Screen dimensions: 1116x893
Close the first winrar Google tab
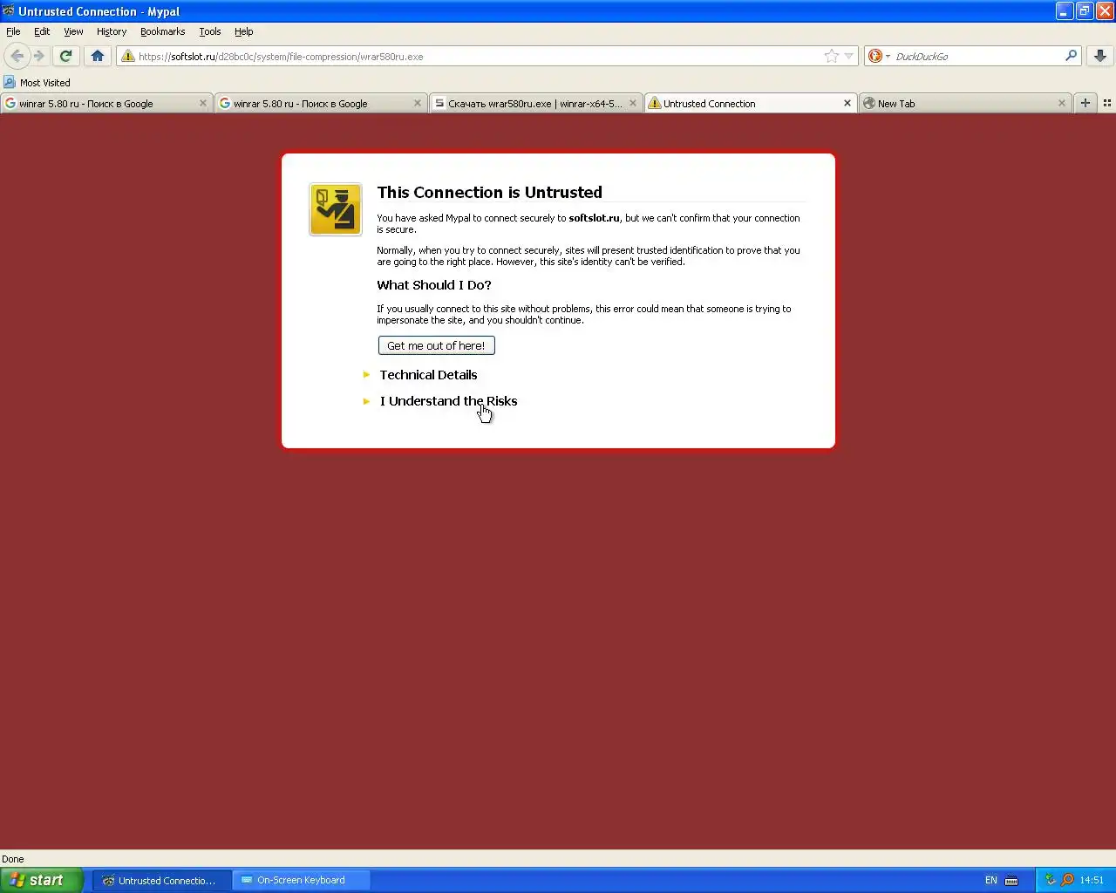[x=203, y=103]
